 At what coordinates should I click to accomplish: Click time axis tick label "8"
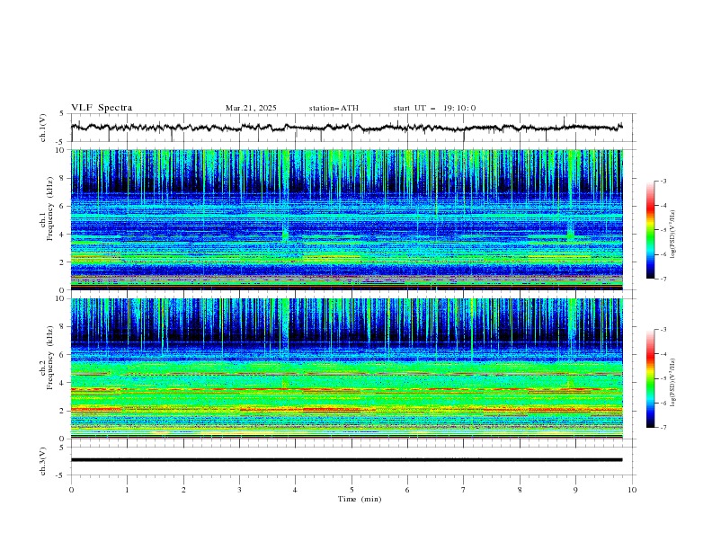520,490
